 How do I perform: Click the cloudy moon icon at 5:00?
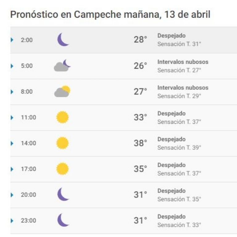coord(62,66)
